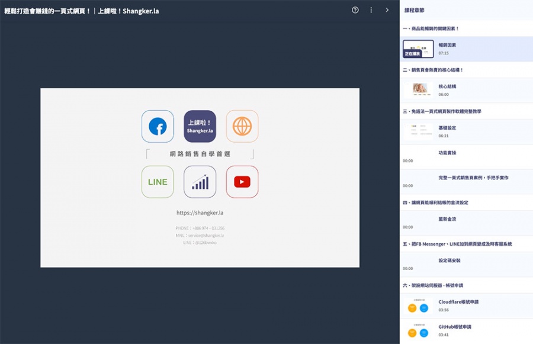This screenshot has height=344, width=533.
Task: Click the https://shangker.la link on slide
Action: (200, 213)
